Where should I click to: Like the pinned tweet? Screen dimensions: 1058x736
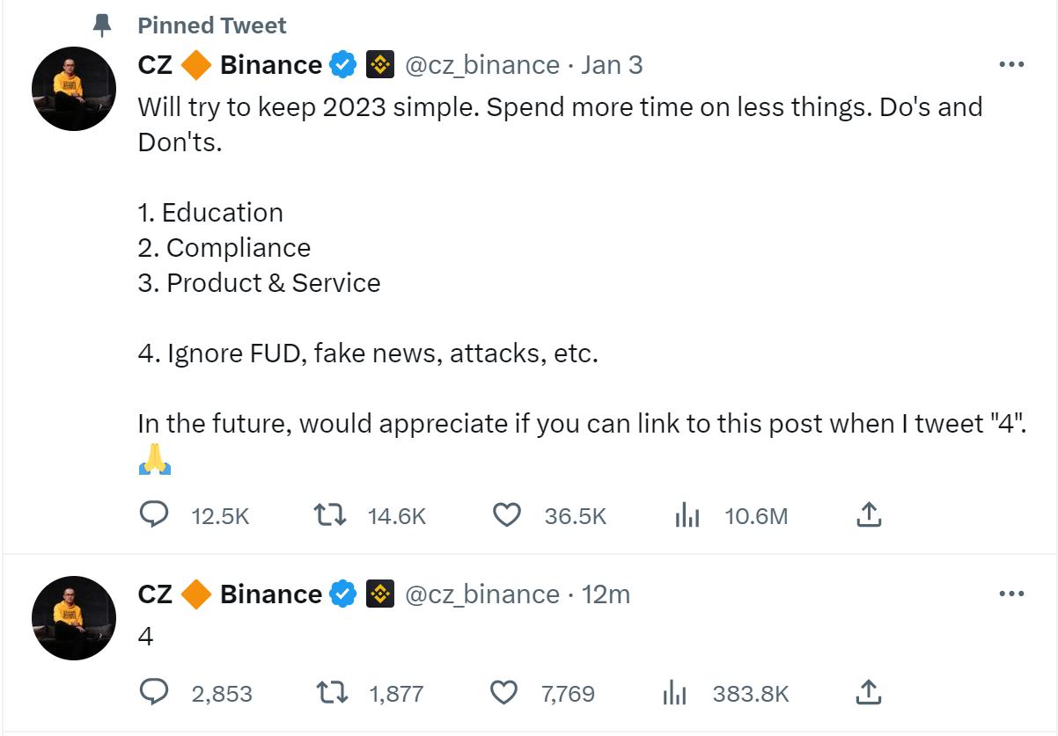point(507,516)
